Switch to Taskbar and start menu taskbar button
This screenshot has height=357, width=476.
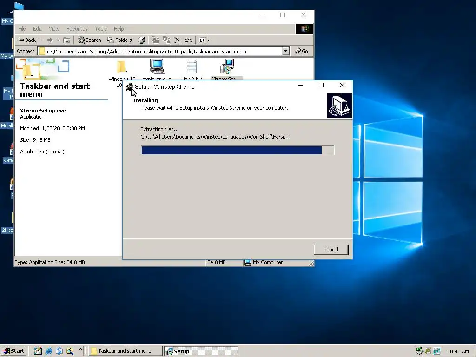click(125, 351)
